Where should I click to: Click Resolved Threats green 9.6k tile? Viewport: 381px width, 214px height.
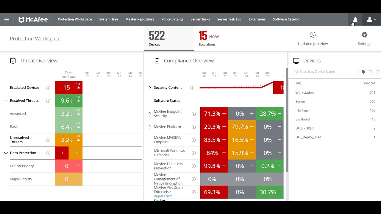coord(68,101)
